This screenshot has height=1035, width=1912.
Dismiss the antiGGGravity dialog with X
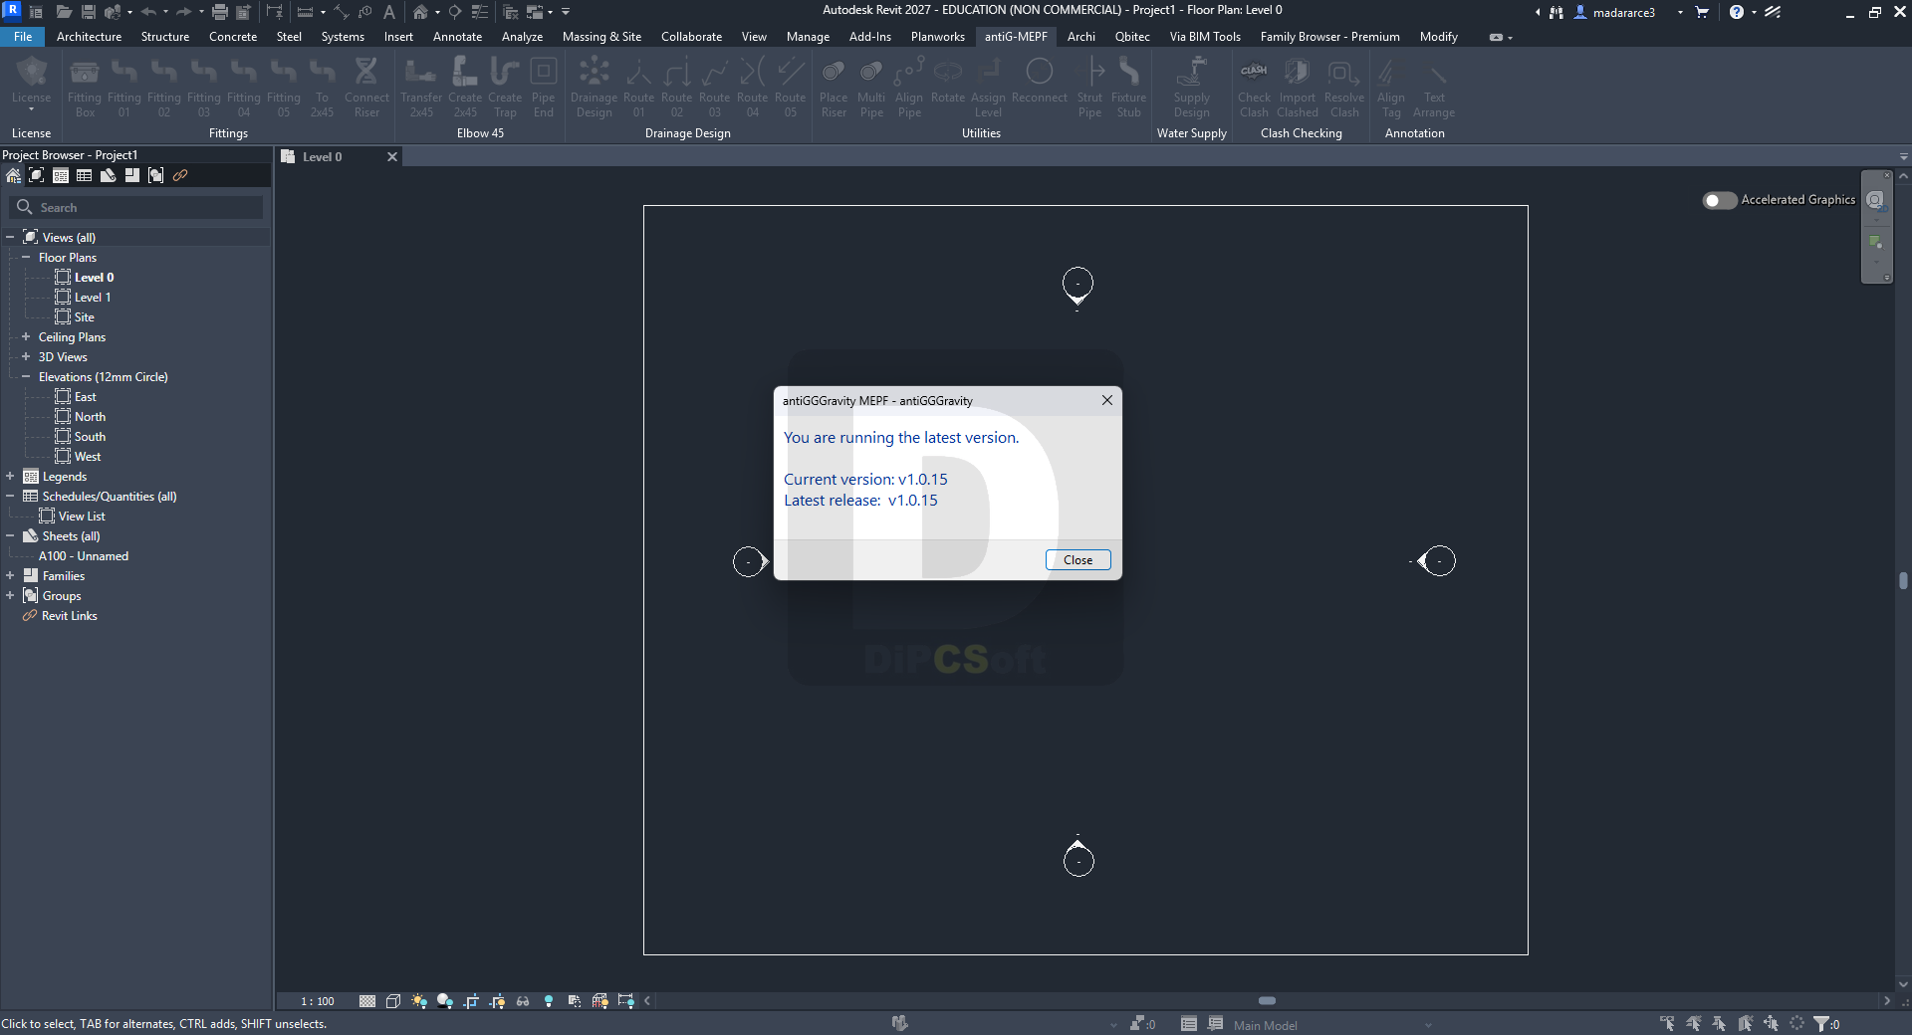pyautogui.click(x=1106, y=400)
